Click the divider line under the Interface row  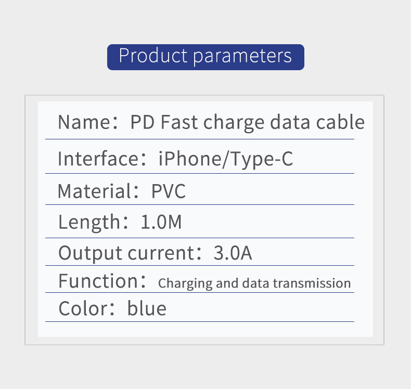(200, 173)
